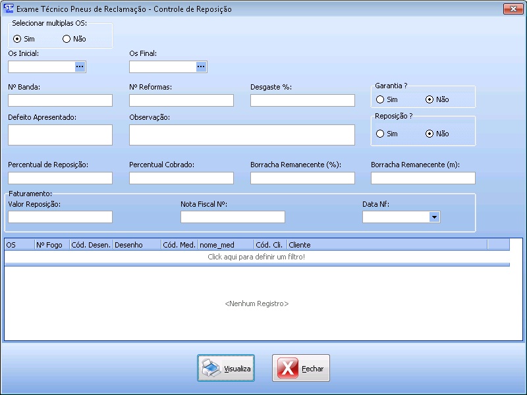Choose Sim under Reposição
527x395 pixels.
(380, 134)
